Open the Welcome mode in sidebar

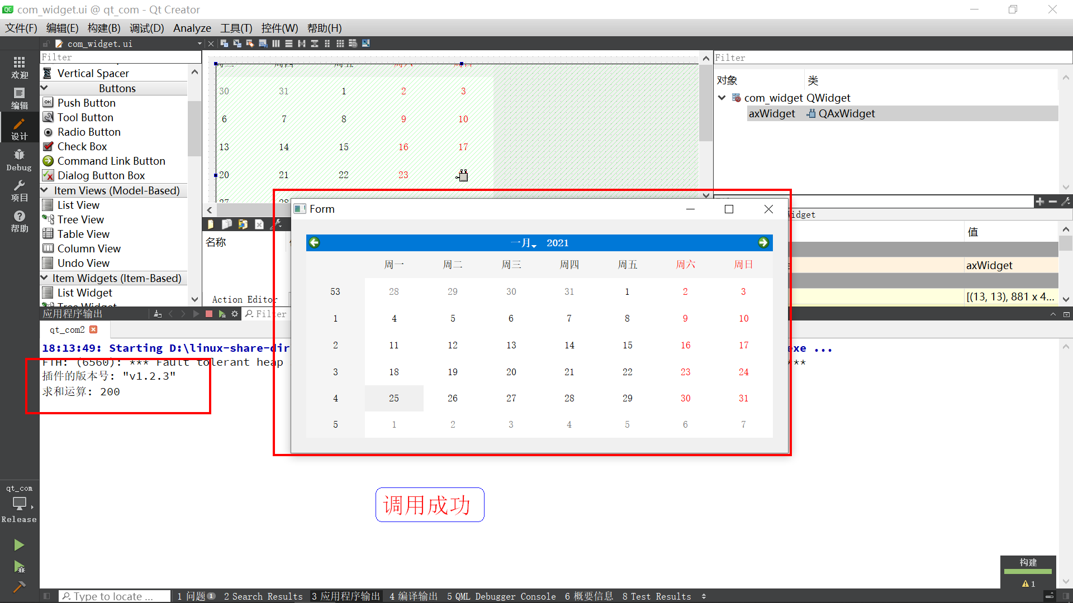pos(19,67)
